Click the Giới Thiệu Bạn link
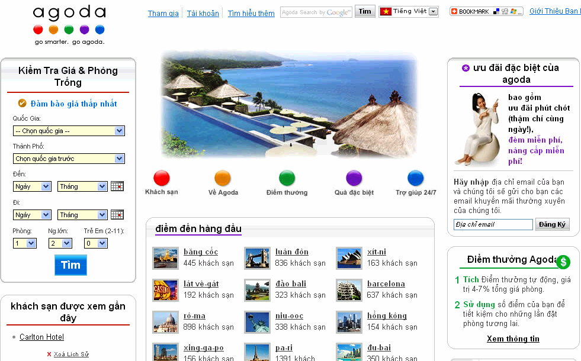 (555, 11)
